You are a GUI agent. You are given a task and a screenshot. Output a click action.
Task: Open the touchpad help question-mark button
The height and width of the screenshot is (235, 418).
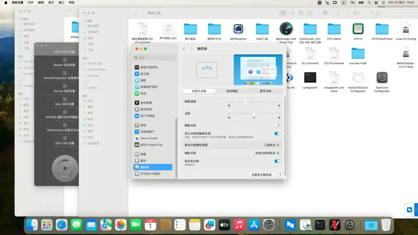coord(280,175)
